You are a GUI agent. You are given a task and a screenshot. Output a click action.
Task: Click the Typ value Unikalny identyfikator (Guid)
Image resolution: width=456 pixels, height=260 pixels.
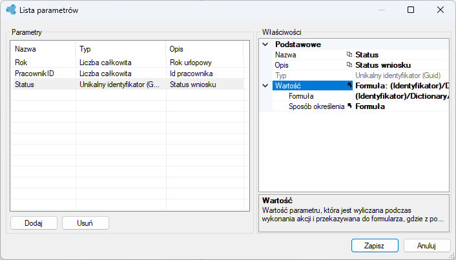[401, 75]
